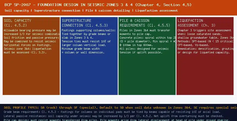
Task: Click 'Methods: SPT-based (N < 15 critical' line
Action: tap(205, 41)
